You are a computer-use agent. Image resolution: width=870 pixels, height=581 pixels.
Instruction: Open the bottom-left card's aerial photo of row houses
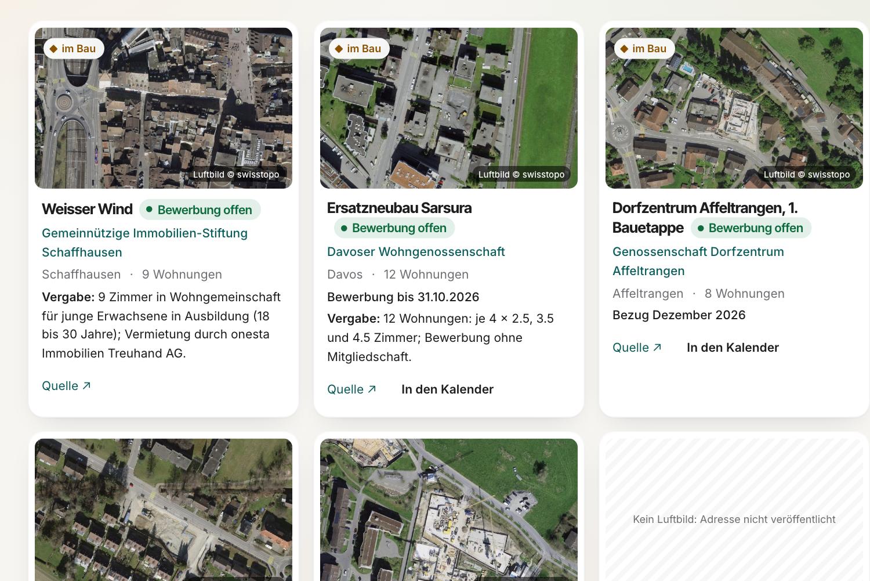coord(164,510)
